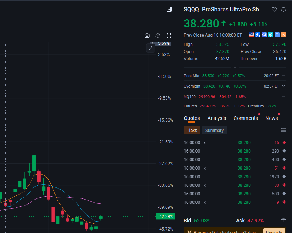Set a price alert with bell icon
292x233 pixels.
pos(283,9)
